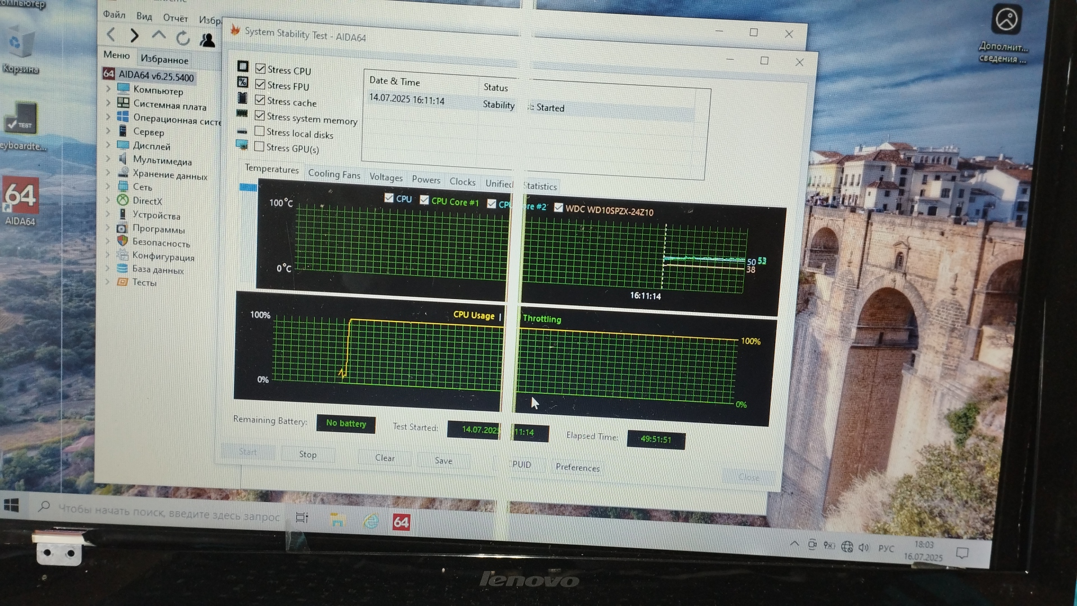Expand the Компьютер tree node

pos(108,89)
